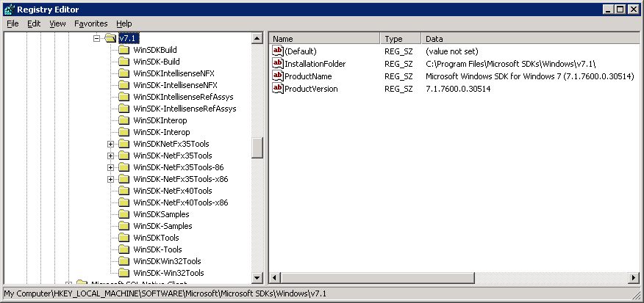
Task: Click the WinSDK-Win32Tools folder icon
Action: [124, 273]
